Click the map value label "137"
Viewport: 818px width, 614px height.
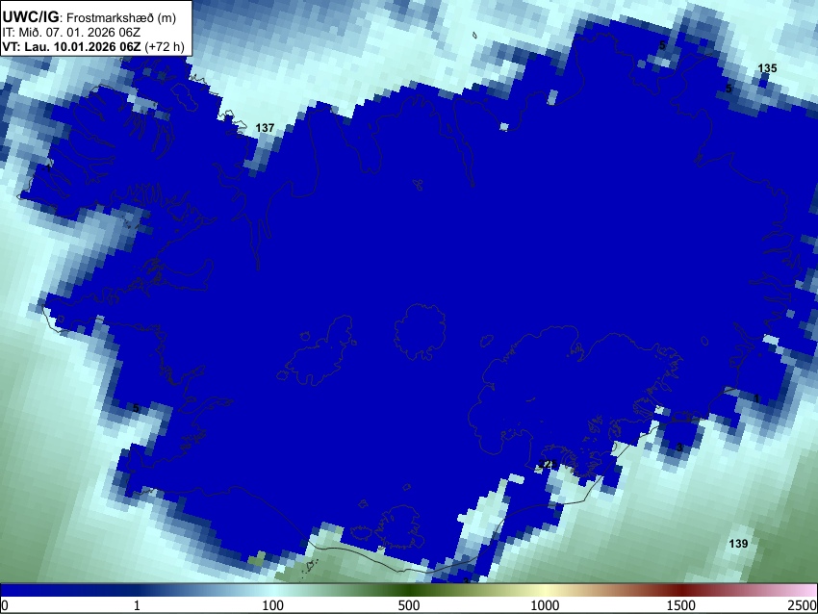point(265,128)
